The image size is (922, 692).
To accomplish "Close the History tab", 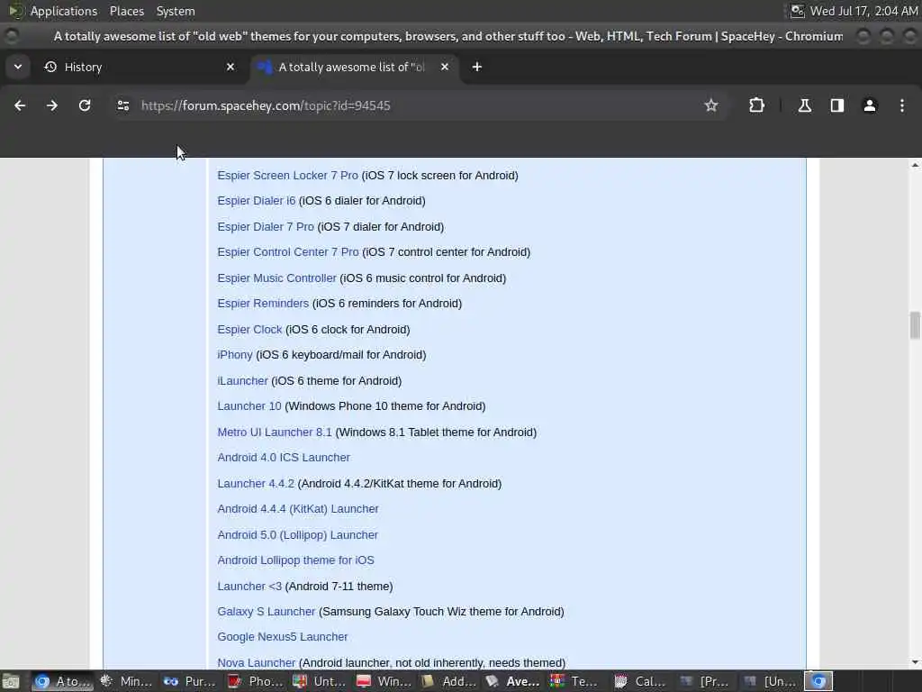I will [230, 67].
